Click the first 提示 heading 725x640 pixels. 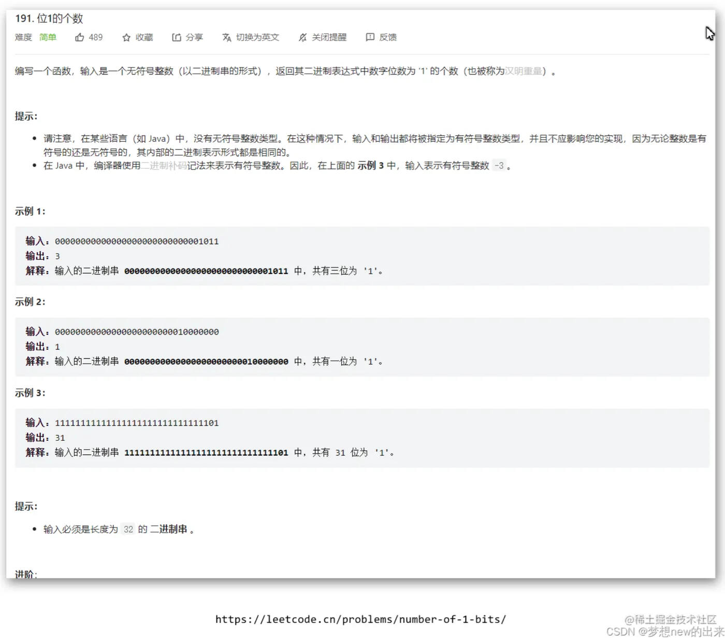(x=26, y=116)
